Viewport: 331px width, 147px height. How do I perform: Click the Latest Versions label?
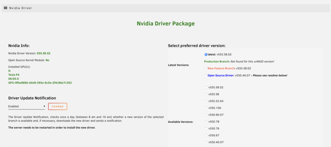tap(179, 65)
